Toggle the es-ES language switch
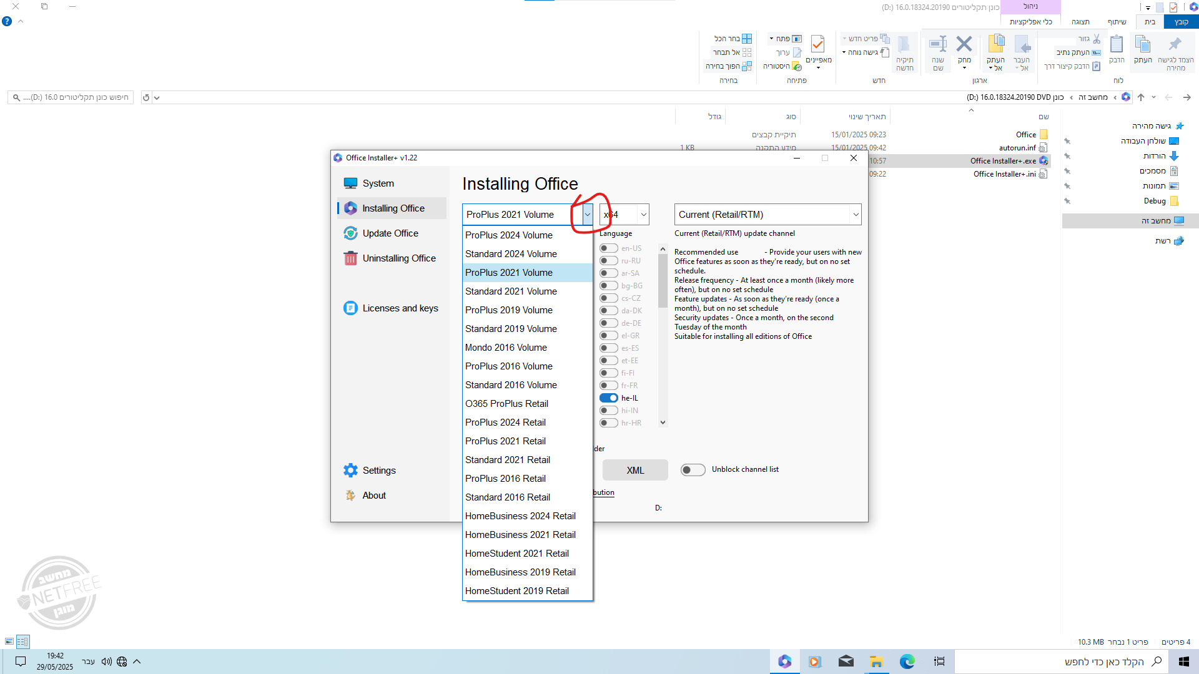1199x674 pixels. [609, 348]
